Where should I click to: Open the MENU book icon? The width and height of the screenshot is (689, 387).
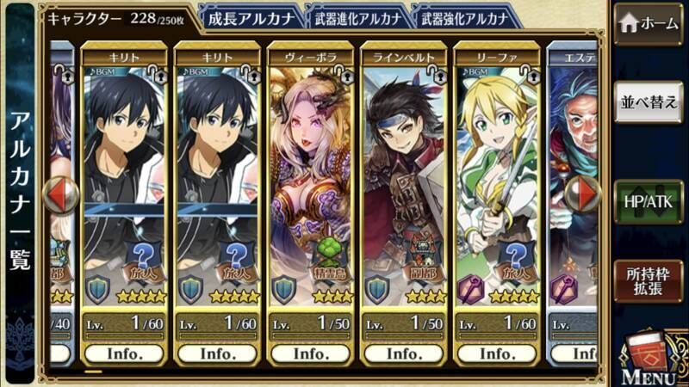click(x=650, y=359)
